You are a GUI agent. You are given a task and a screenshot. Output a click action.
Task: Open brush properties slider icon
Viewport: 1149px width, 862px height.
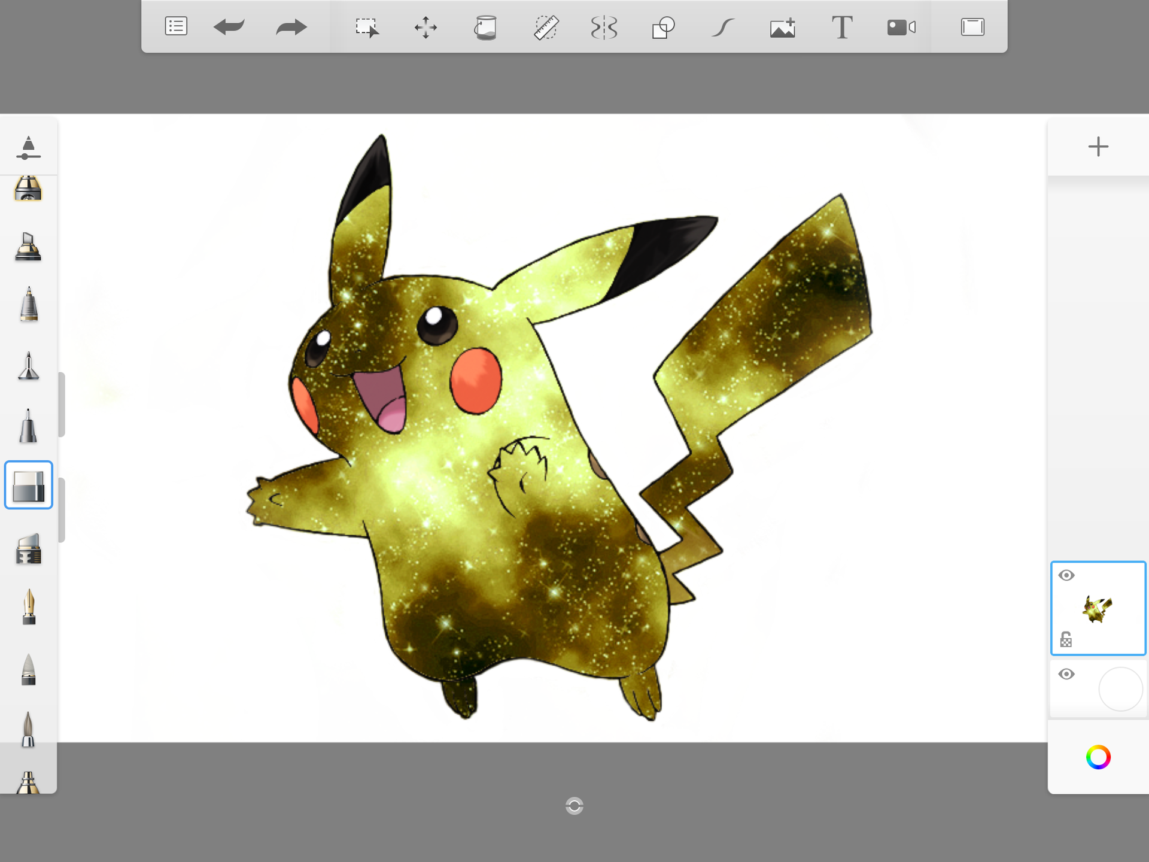pyautogui.click(x=28, y=148)
